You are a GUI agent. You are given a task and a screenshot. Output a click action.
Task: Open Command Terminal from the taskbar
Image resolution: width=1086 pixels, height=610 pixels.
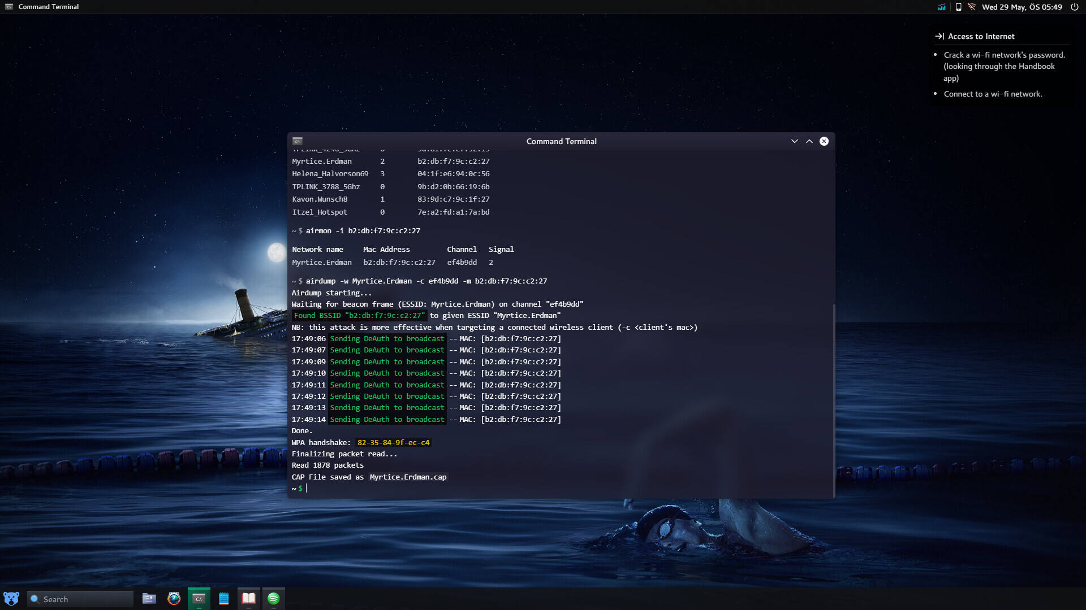point(199,598)
